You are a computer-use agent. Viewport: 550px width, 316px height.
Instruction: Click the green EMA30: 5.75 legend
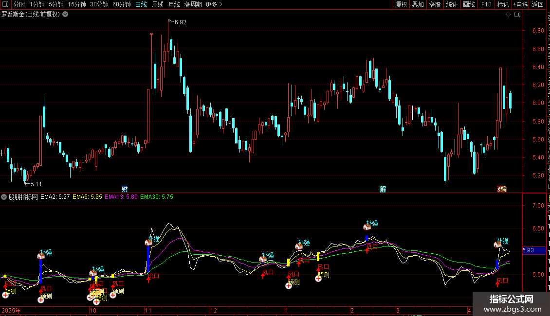[x=157, y=197]
